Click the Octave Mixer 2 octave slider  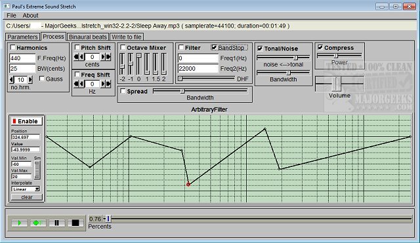[x=164, y=64]
